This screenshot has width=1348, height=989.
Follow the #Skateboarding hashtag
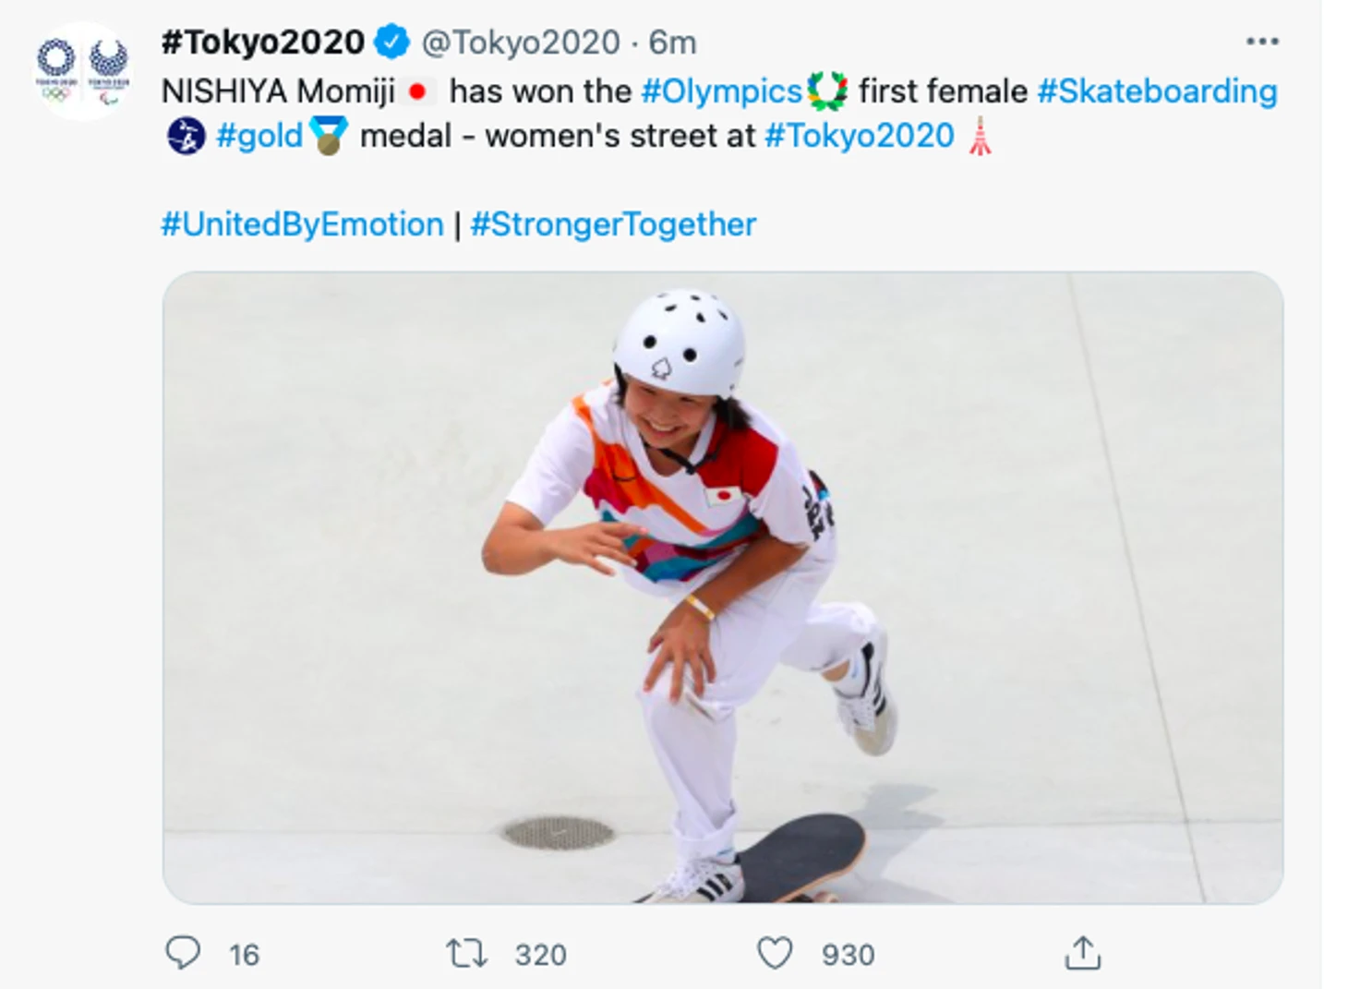[x=1157, y=90]
